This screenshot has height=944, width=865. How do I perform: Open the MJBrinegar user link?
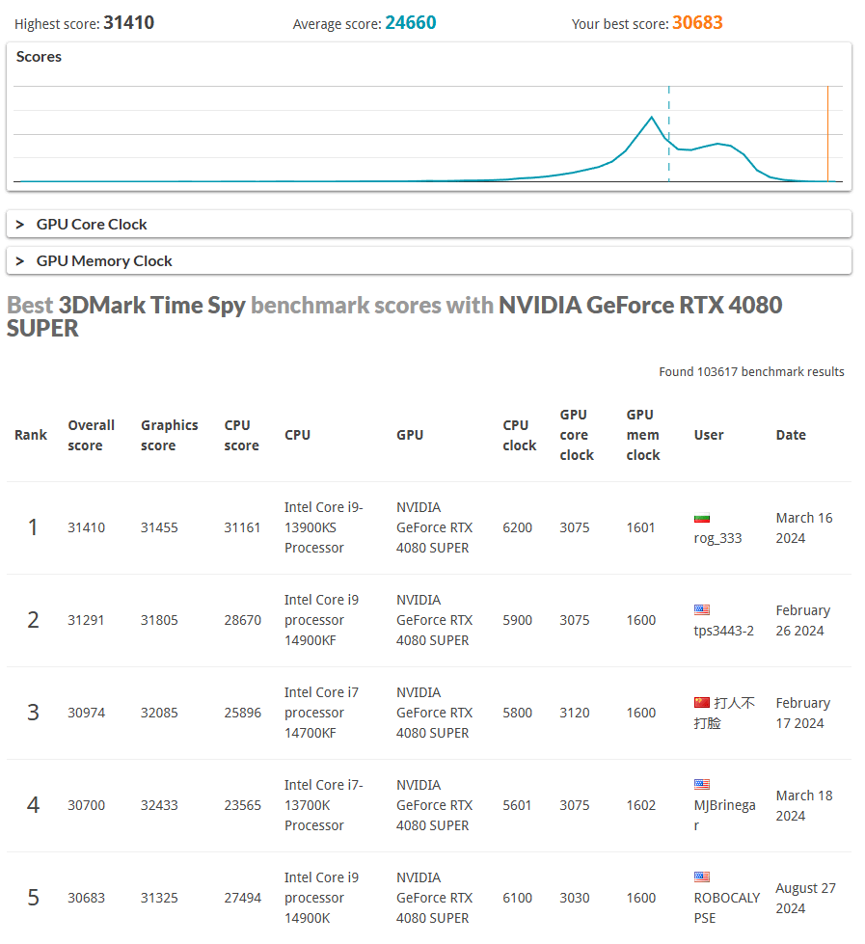pos(724,815)
